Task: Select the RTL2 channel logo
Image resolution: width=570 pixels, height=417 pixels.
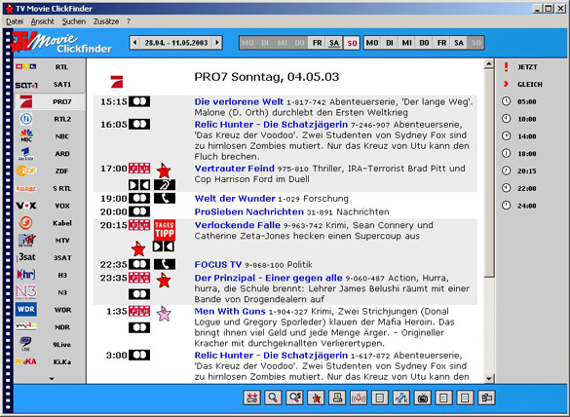Action: (26, 119)
